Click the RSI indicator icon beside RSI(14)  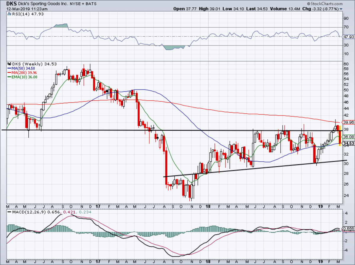[9, 13]
